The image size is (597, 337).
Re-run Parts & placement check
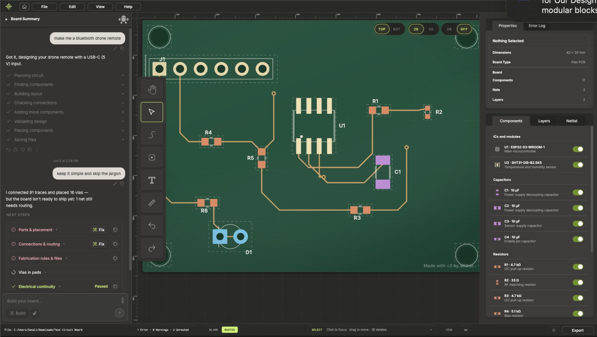point(115,230)
